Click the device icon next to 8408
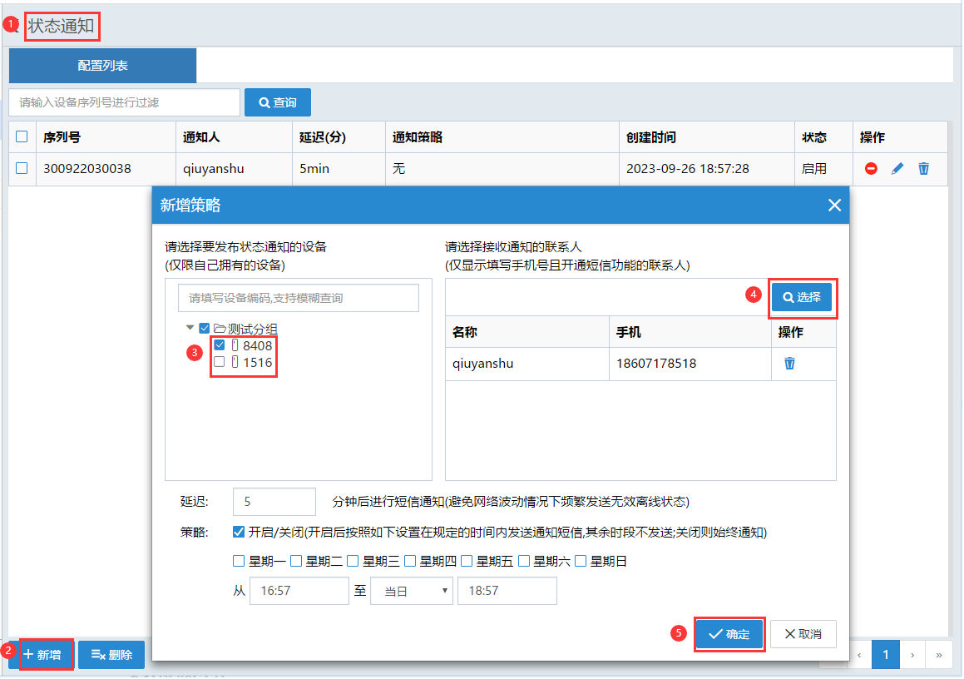Image resolution: width=964 pixels, height=679 pixels. tap(235, 345)
